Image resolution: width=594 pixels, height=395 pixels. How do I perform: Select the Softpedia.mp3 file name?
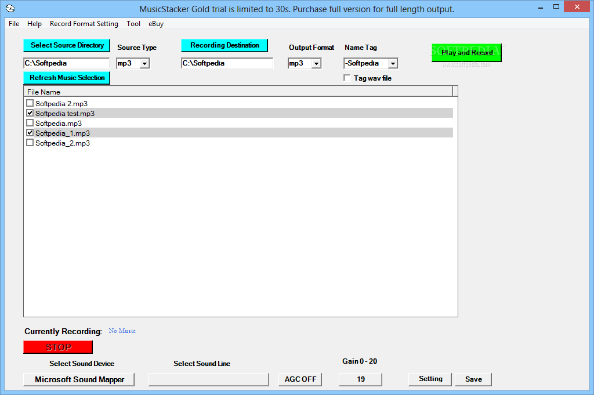[59, 123]
